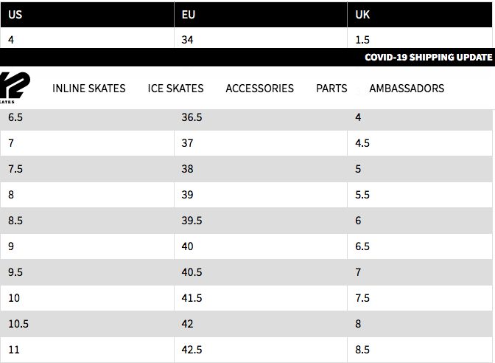The height and width of the screenshot is (363, 495).
Task: Open the Inline Skates menu
Action: point(88,88)
